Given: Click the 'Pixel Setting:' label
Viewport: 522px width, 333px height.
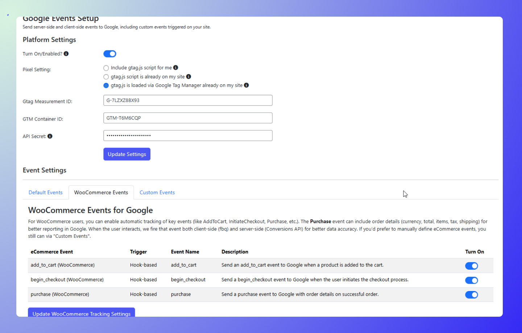Looking at the screenshot, I should [37, 69].
